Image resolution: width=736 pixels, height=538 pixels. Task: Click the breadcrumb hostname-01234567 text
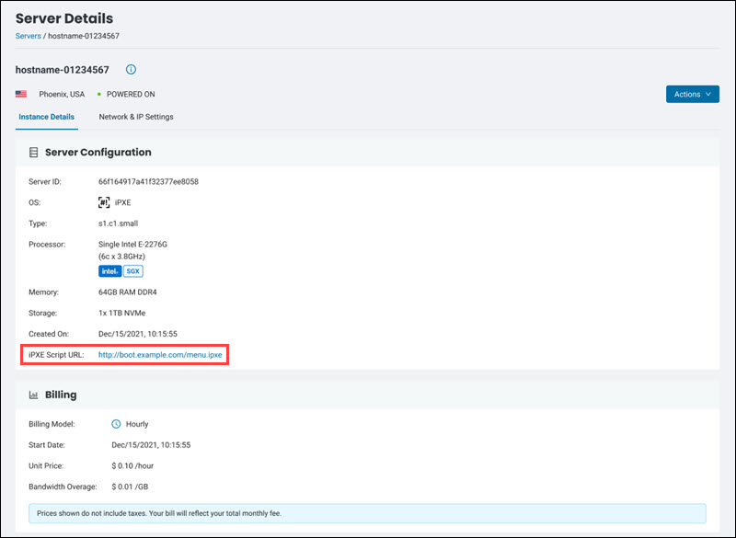click(x=84, y=36)
